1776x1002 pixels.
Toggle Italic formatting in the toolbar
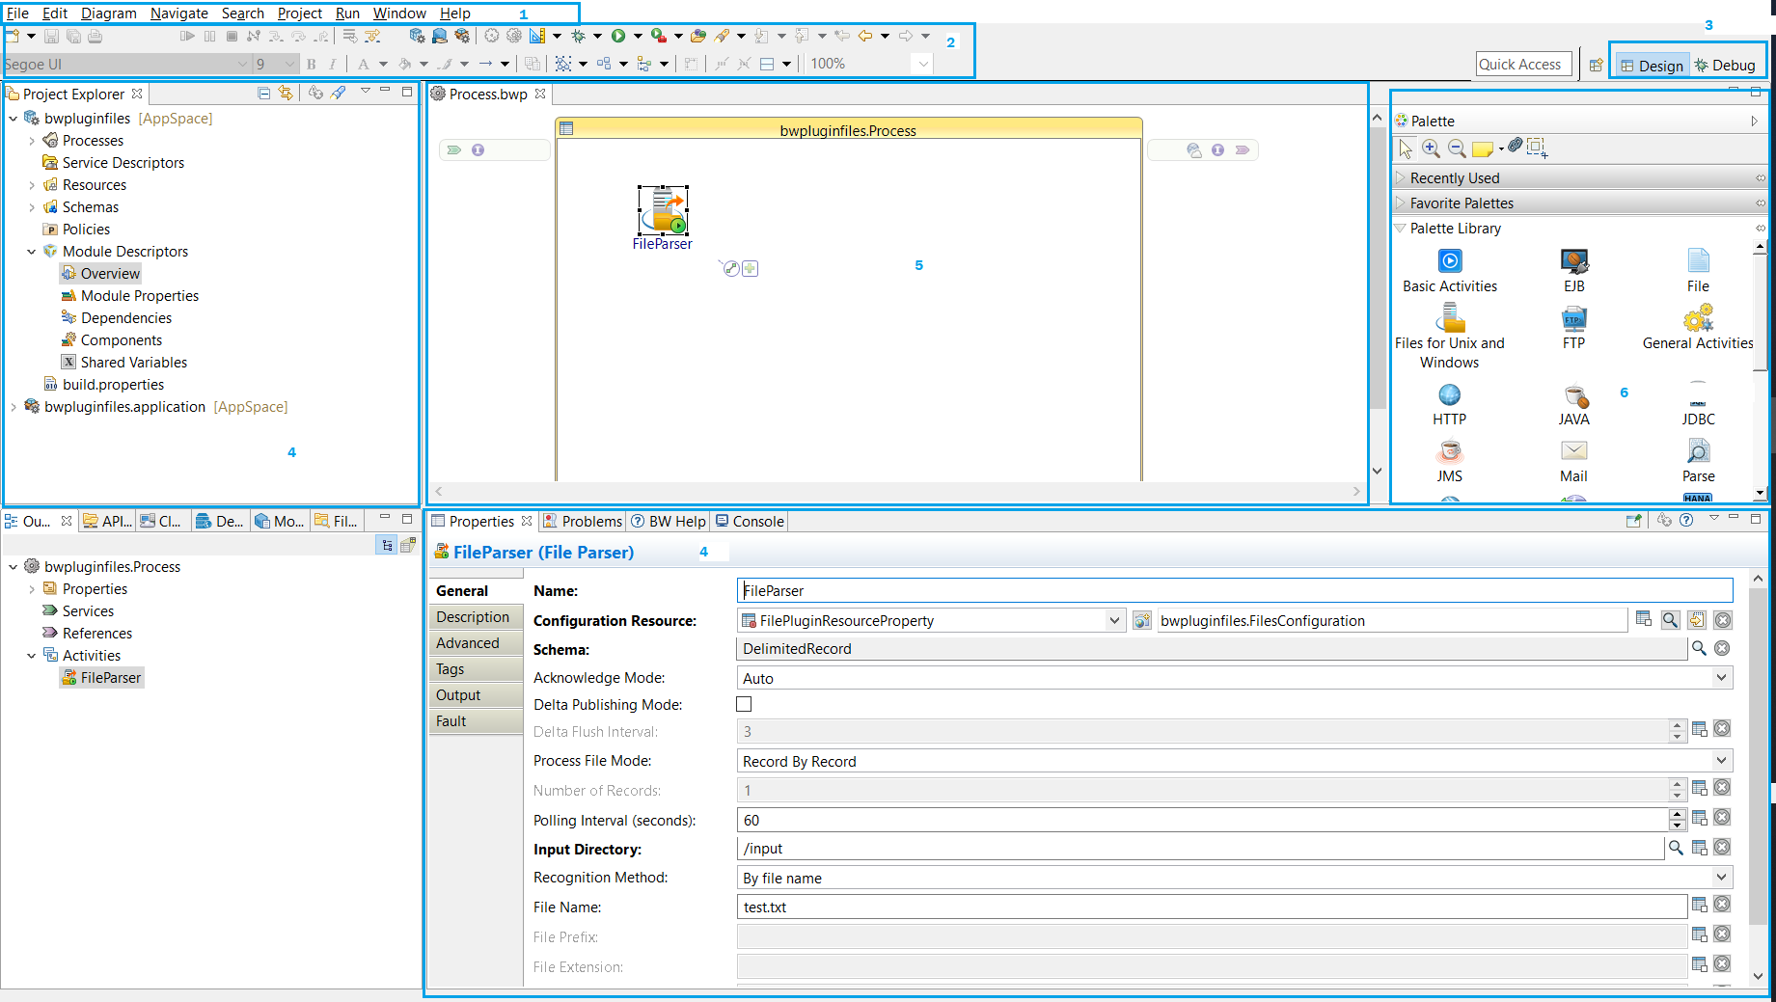333,64
